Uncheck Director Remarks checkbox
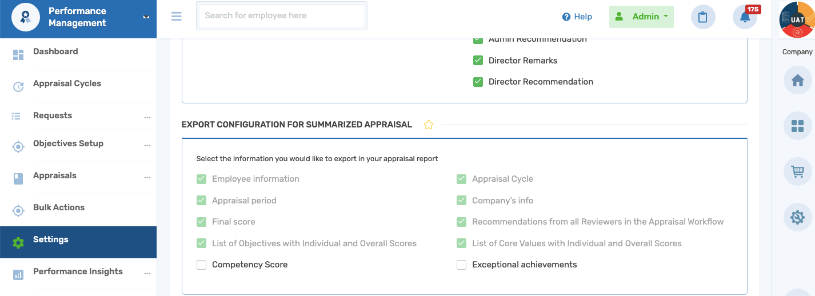This screenshot has height=296, width=815. point(478,61)
